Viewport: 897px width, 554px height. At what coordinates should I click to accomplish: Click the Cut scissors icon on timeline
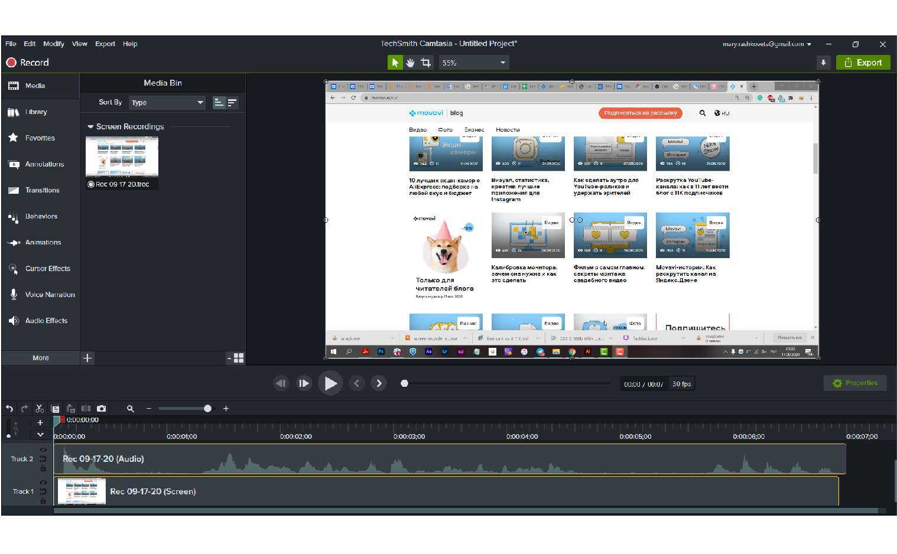(x=40, y=408)
